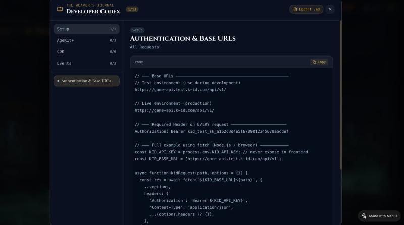
Task: Click the const KID_BASE_URL code line
Action: point(208,159)
